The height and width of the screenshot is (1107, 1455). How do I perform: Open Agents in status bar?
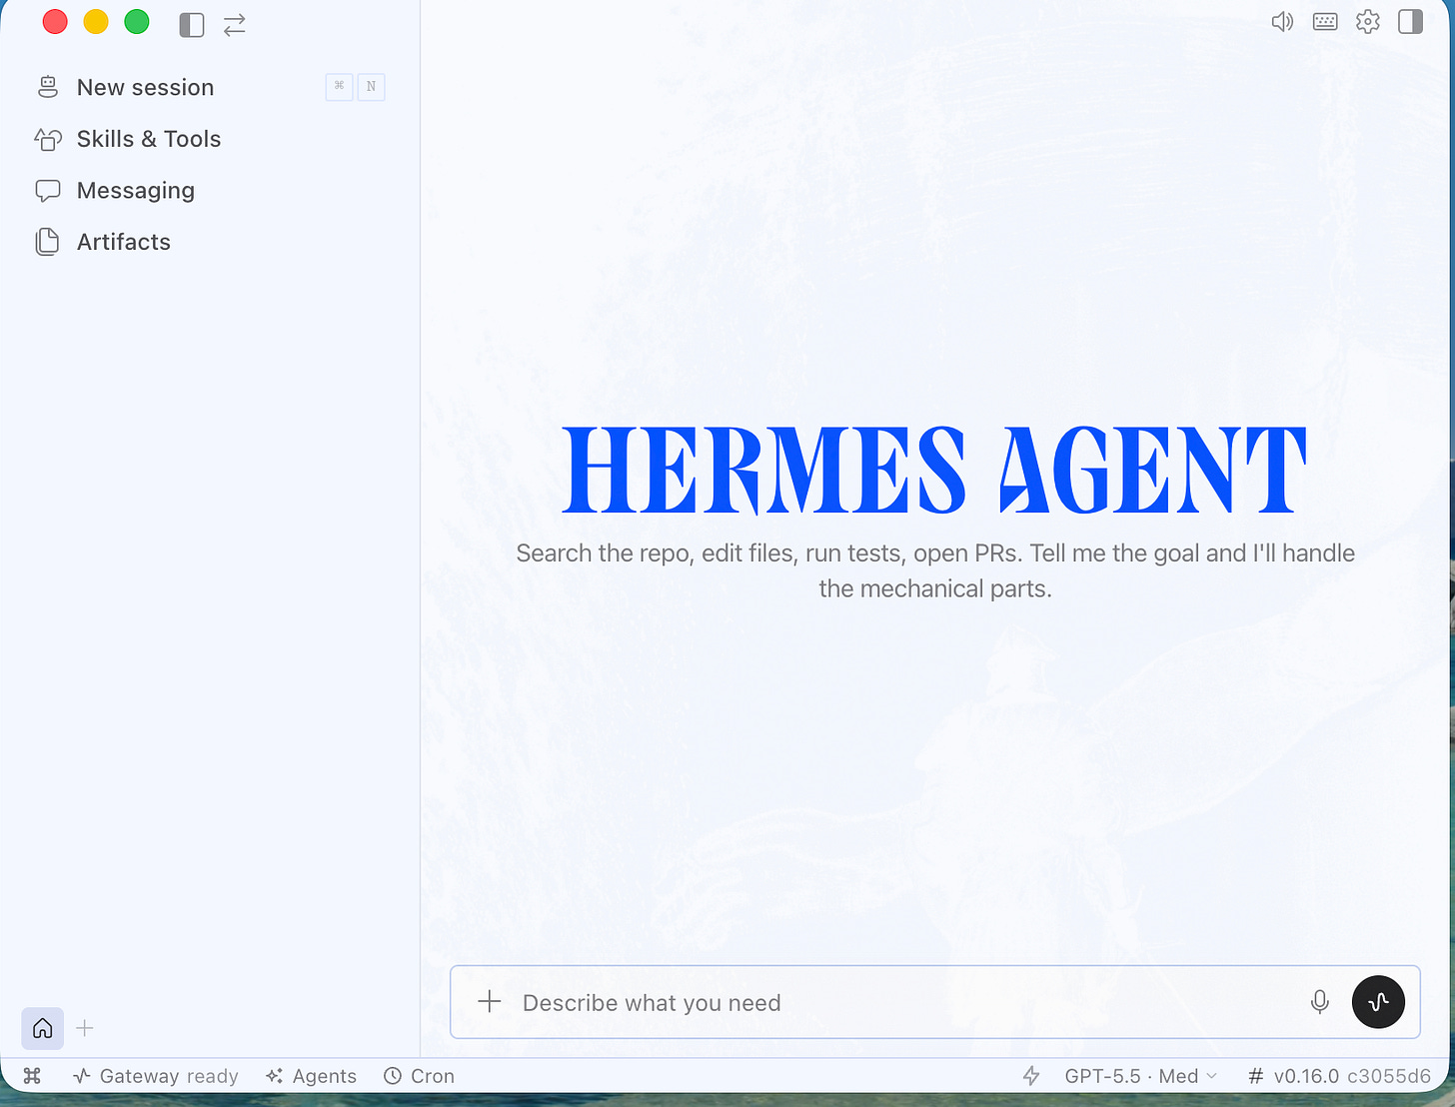[311, 1076]
